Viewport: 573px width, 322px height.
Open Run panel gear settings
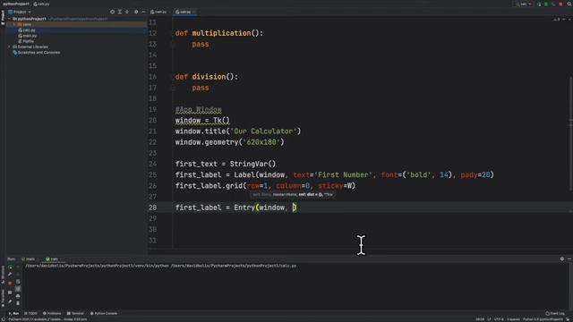coord(562,258)
